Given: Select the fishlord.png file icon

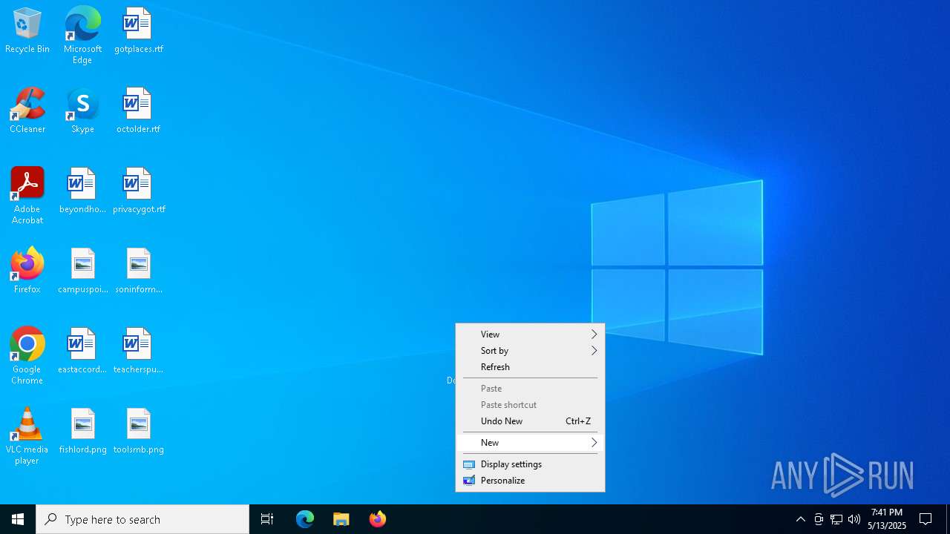Looking at the screenshot, I should pos(82,432).
